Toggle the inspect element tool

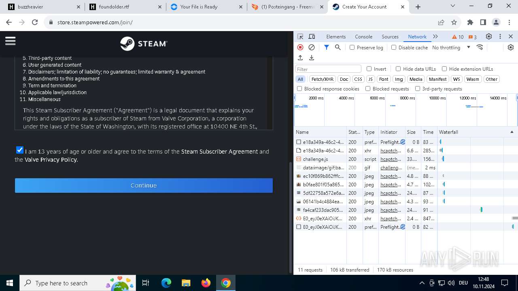(300, 36)
